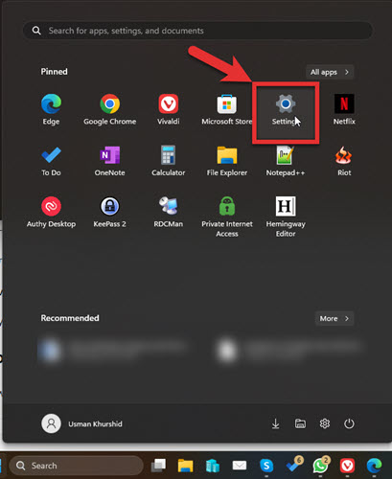Open Microsoft Store from pinned apps
392x479 pixels.
(x=227, y=109)
